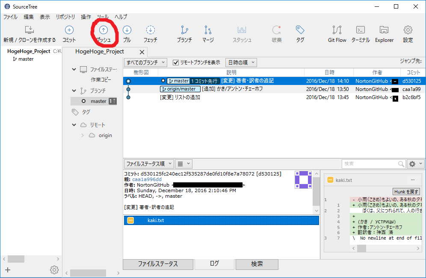Open the マージ (Merge) tool

click(x=208, y=34)
